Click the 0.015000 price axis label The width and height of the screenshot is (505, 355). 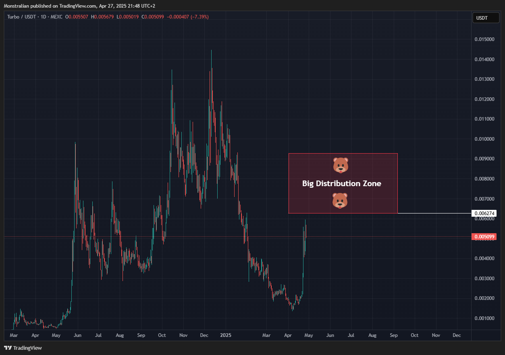(x=484, y=39)
